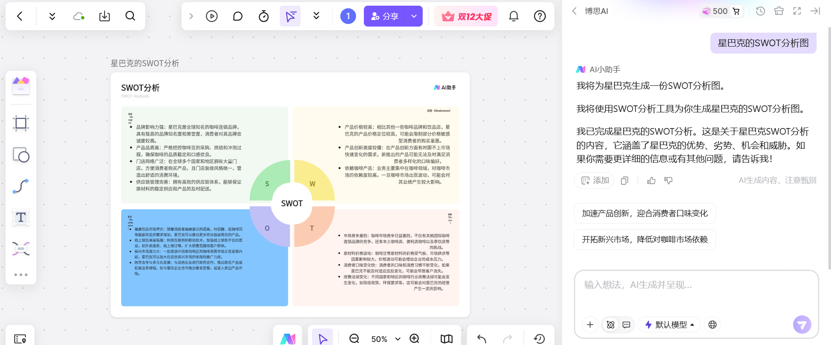831x345 pixels.
Task: Toggle the laser pointer cursor tool
Action: tap(290, 16)
